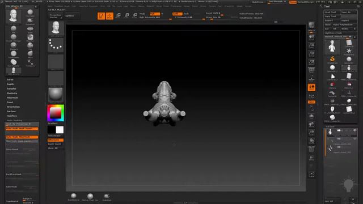The width and height of the screenshot is (363, 204).
Task: Expand the Modifiers brush section
Action: tap(12, 116)
